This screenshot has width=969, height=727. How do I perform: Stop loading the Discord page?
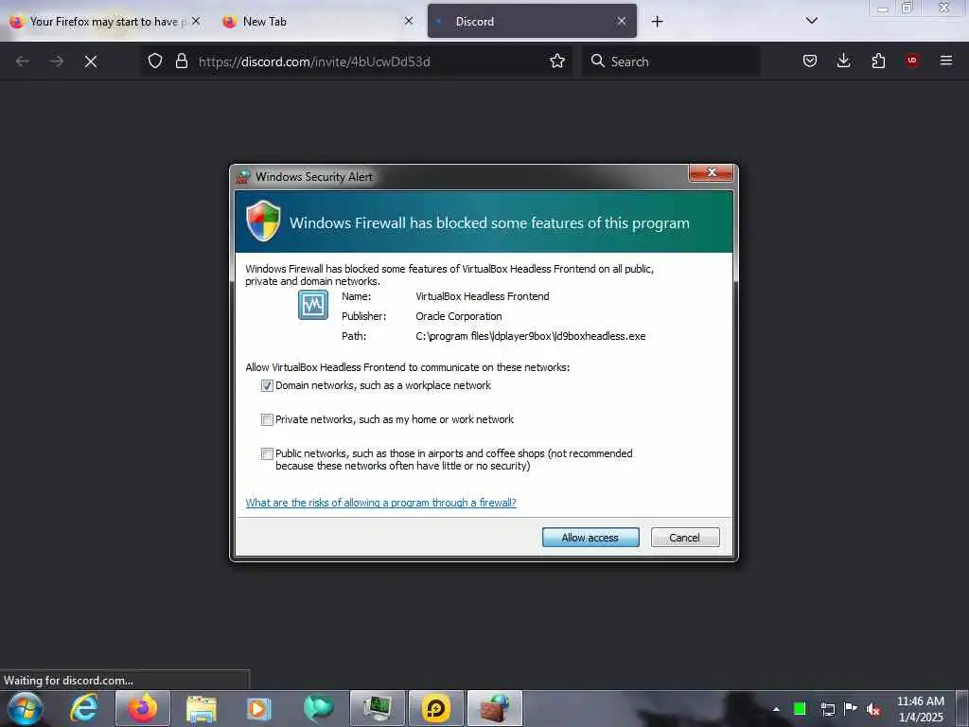click(x=91, y=62)
